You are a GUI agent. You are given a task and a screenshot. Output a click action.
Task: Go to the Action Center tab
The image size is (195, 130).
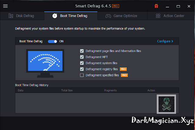[x=171, y=16]
